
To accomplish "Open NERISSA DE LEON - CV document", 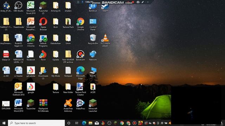I will click(x=19, y=57).
